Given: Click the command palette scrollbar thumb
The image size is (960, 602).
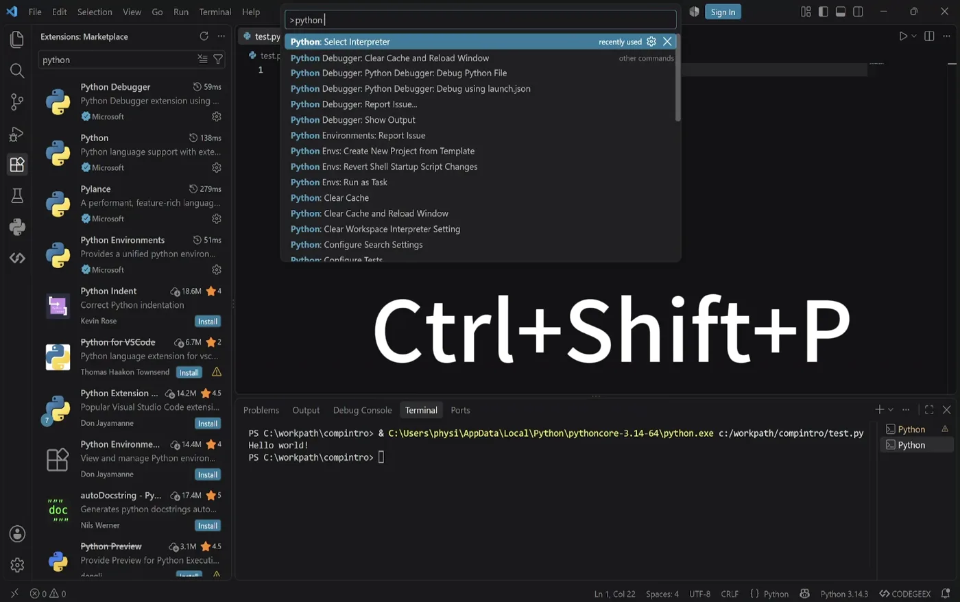Looking at the screenshot, I should click(x=677, y=77).
